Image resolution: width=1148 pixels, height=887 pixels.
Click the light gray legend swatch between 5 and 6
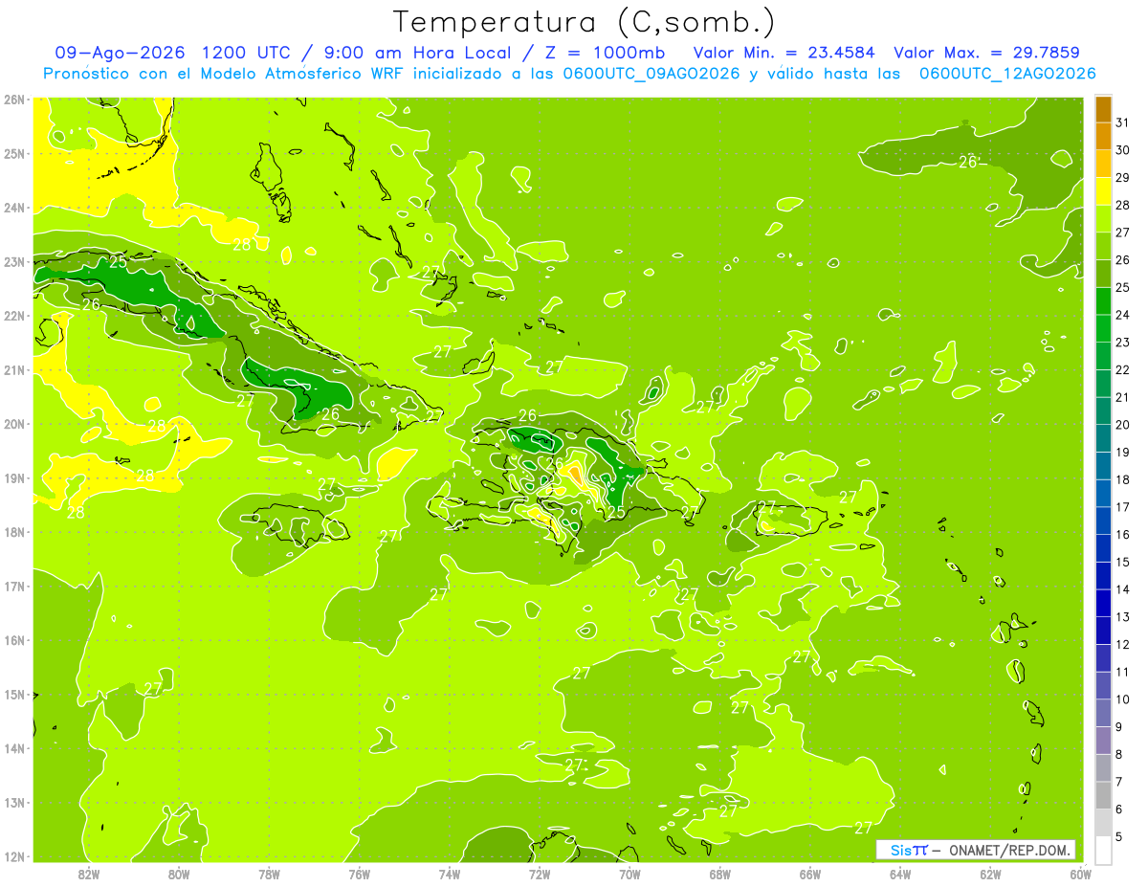click(x=1103, y=823)
